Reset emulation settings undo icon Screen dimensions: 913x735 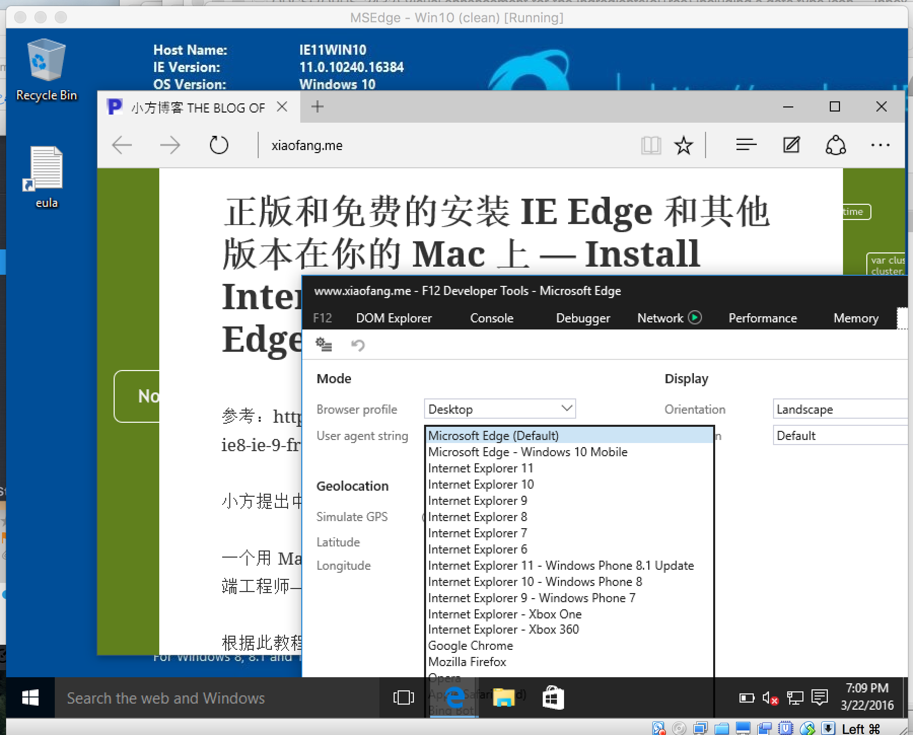pos(358,345)
